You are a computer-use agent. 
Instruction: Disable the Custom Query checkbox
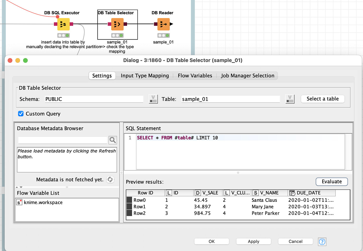(21, 114)
